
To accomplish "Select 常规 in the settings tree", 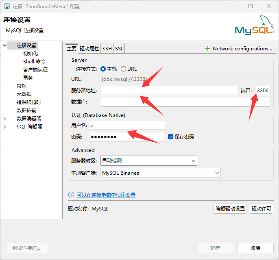I will pos(22,86).
